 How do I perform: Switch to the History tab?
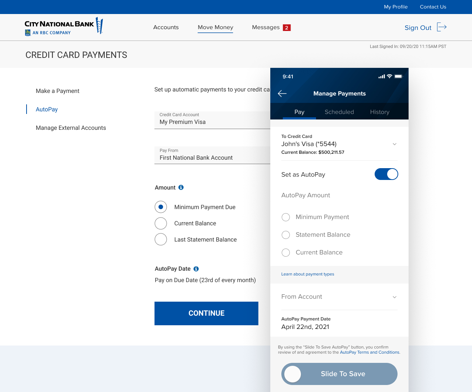[x=380, y=112]
